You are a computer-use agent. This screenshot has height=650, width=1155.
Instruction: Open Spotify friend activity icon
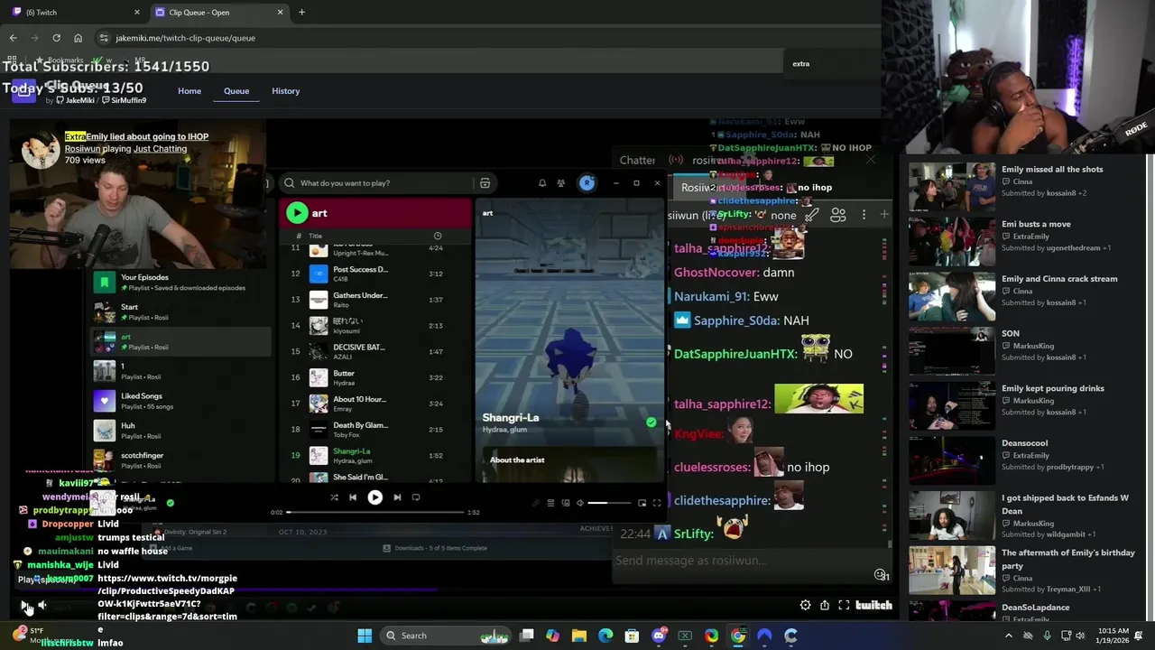(561, 183)
